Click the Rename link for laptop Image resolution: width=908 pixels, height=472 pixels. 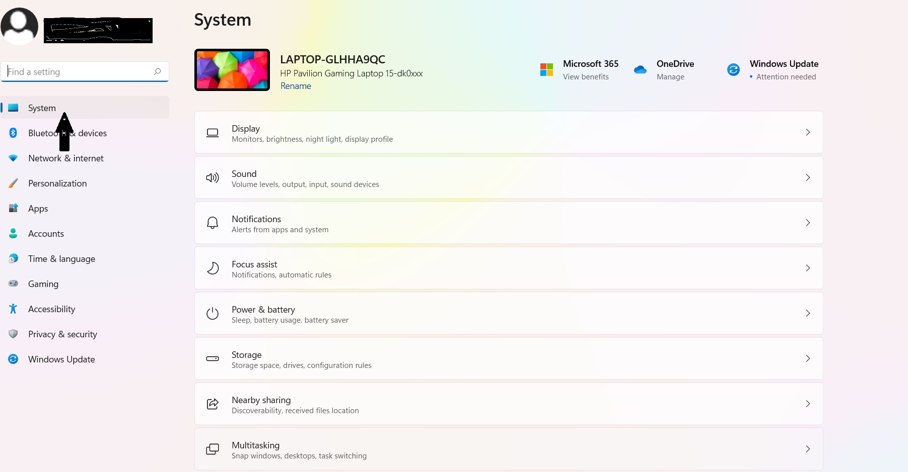(296, 86)
